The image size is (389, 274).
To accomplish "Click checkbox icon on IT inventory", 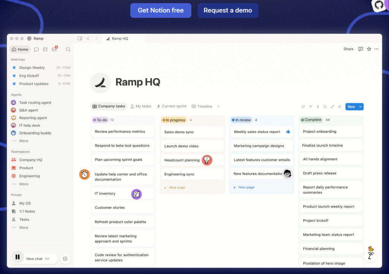I will pyautogui.click(x=136, y=194).
